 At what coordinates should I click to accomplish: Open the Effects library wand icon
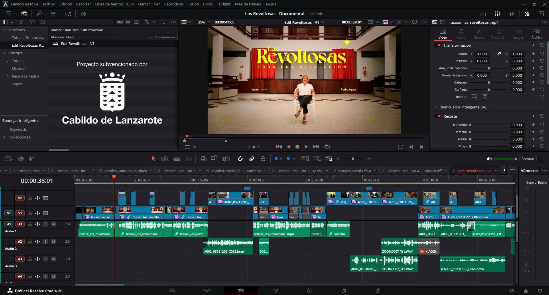click(39, 14)
